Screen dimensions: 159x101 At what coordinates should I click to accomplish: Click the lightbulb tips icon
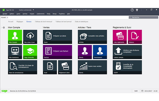click(x=137, y=10)
